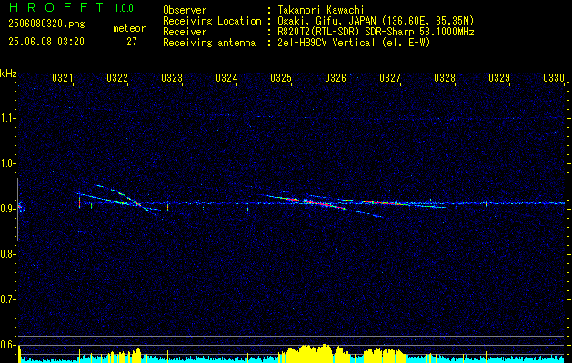Click the meteor count 27
The image size is (572, 363).
(132, 42)
